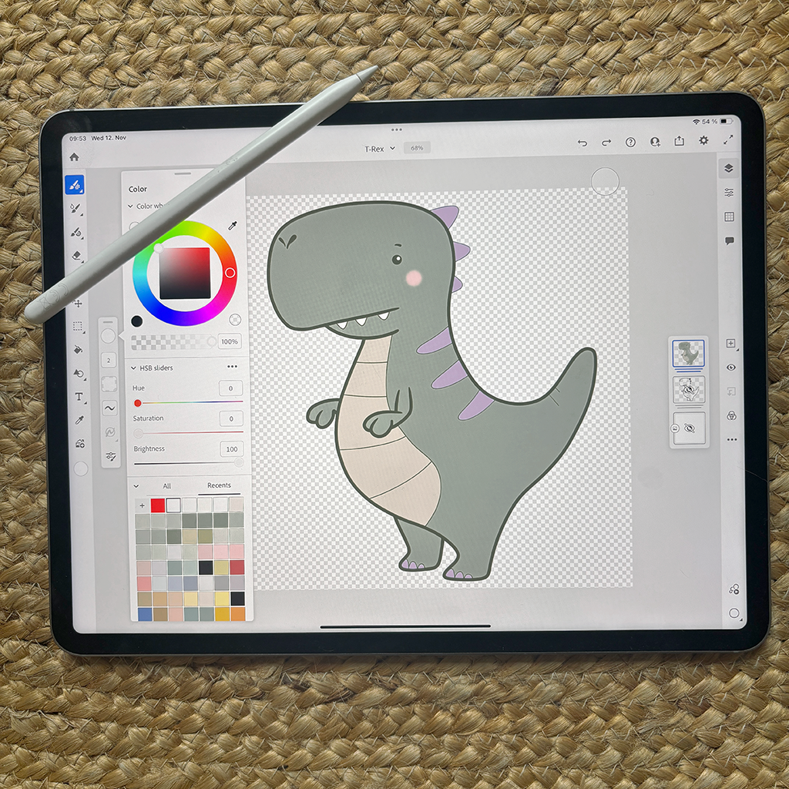Open the Share export icon

679,141
